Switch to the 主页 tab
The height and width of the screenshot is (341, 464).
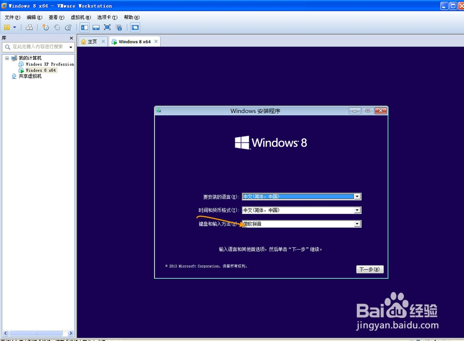point(92,41)
